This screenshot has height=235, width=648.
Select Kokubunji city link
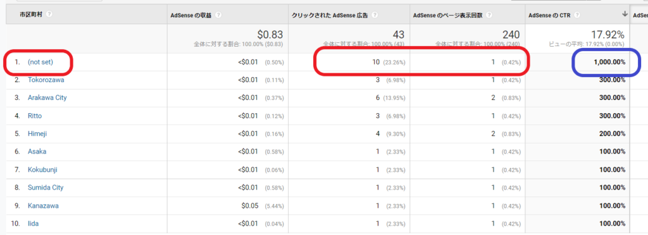coord(42,170)
